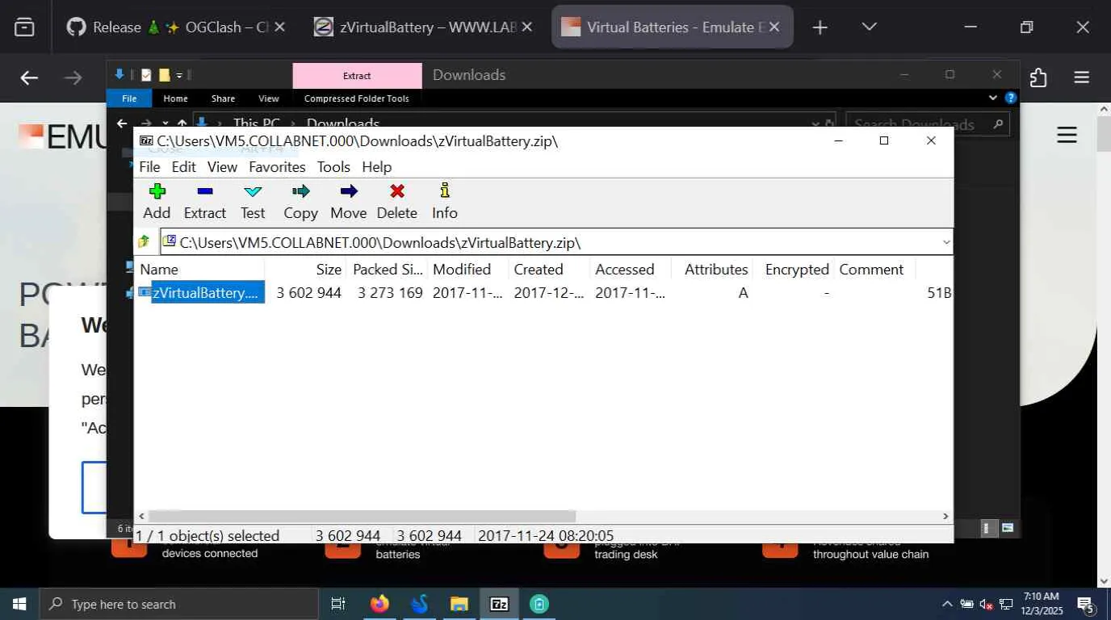Image resolution: width=1111 pixels, height=620 pixels.
Task: Switch to Explorer Share ribbon tab
Action: [223, 98]
